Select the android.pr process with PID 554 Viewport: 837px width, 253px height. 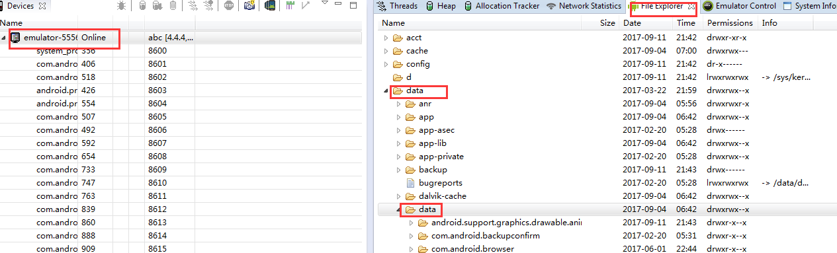181,104
